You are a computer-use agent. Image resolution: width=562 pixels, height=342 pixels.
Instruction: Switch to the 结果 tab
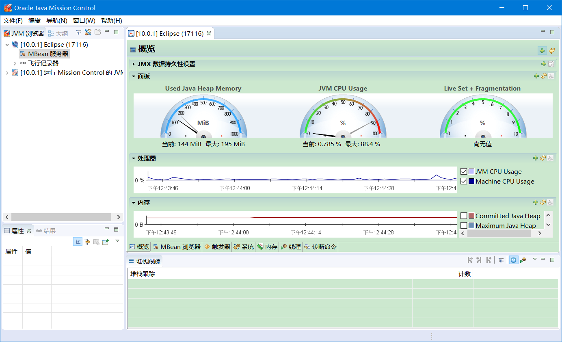click(x=46, y=231)
